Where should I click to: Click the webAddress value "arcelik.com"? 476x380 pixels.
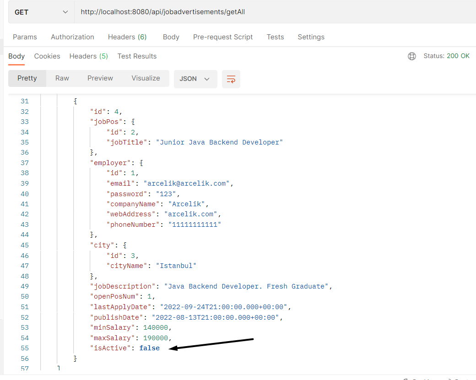[x=191, y=214]
